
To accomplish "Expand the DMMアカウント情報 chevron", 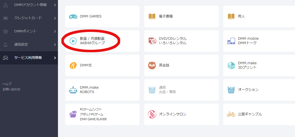I will (55, 5).
